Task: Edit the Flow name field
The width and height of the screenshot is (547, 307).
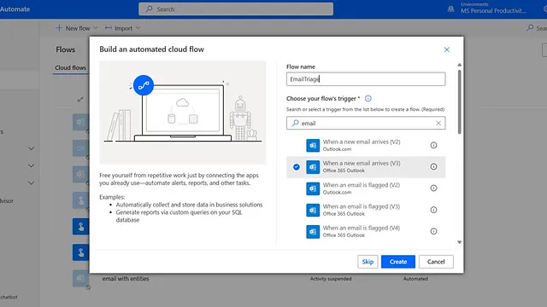Action: tap(366, 79)
